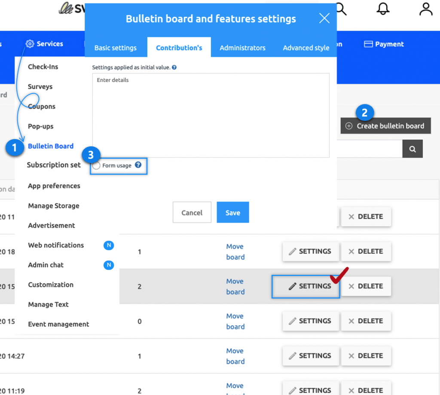Select the Basic settings tab

coord(116,48)
